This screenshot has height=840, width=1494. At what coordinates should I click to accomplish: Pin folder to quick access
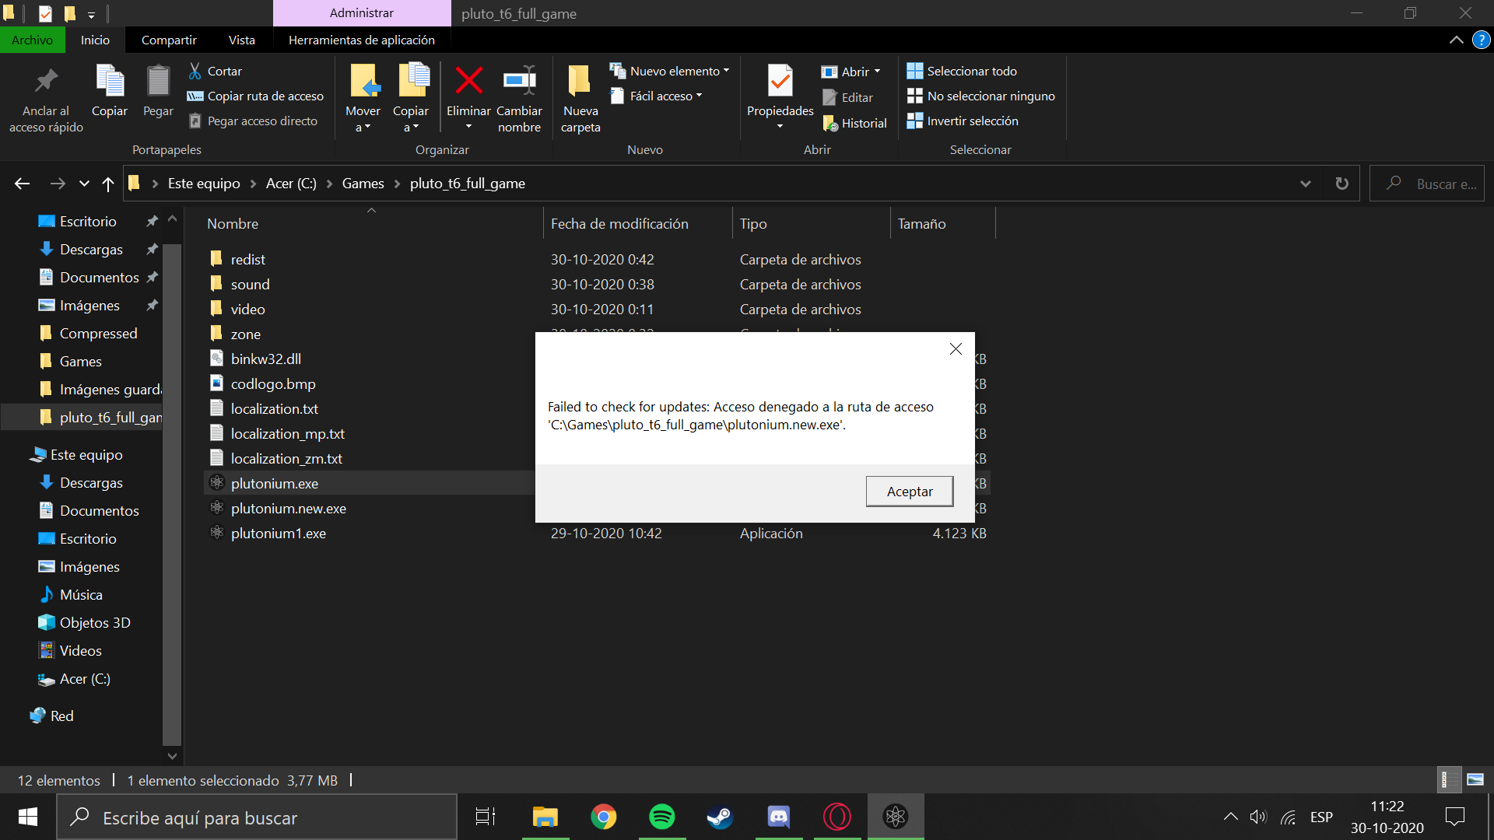pyautogui.click(x=46, y=99)
